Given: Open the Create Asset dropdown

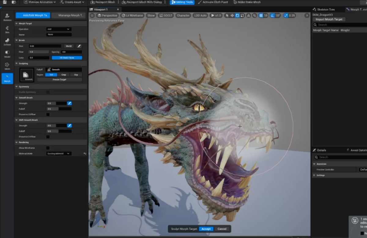Looking at the screenshot, I should pos(72,2).
